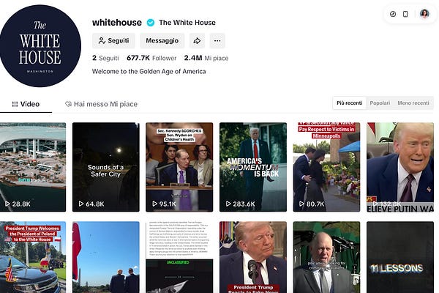Sort videos by Meno recenti
The width and height of the screenshot is (439, 293).
(413, 103)
